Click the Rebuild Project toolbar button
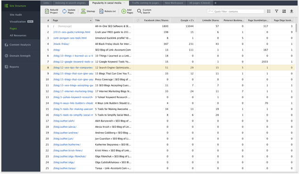 [x=51, y=11]
